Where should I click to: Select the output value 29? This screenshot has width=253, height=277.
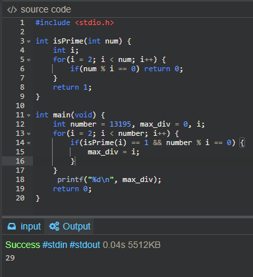click(10, 258)
